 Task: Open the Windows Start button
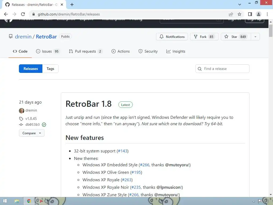click(5, 201)
